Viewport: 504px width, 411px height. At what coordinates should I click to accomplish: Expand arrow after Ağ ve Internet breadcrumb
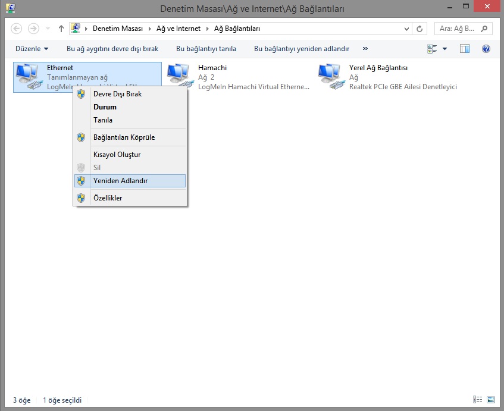coord(207,29)
